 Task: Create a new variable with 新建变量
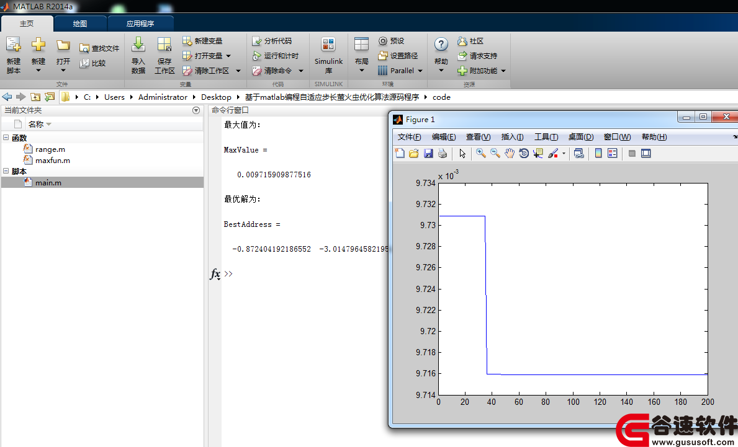[x=202, y=41]
